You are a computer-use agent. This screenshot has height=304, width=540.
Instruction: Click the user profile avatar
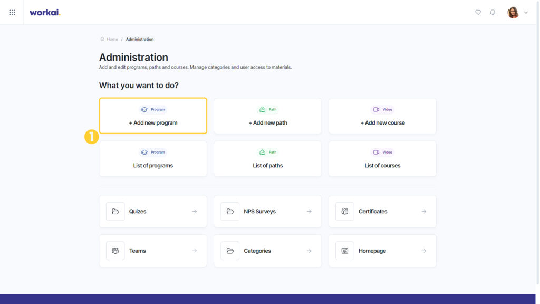[x=513, y=13]
